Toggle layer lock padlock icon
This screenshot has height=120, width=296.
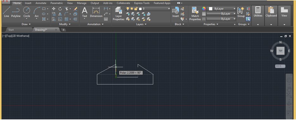coord(136,9)
